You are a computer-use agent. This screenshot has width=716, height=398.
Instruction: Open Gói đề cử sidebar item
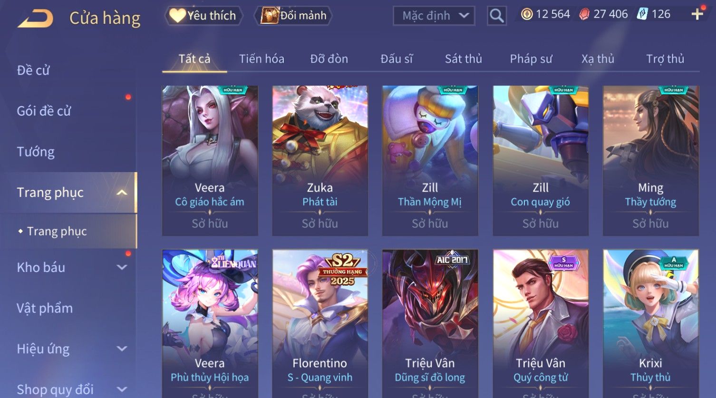point(44,111)
